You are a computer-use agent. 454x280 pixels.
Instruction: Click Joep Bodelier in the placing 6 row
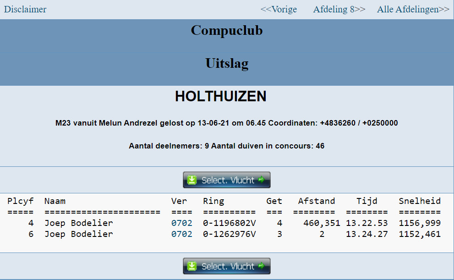coord(78,234)
